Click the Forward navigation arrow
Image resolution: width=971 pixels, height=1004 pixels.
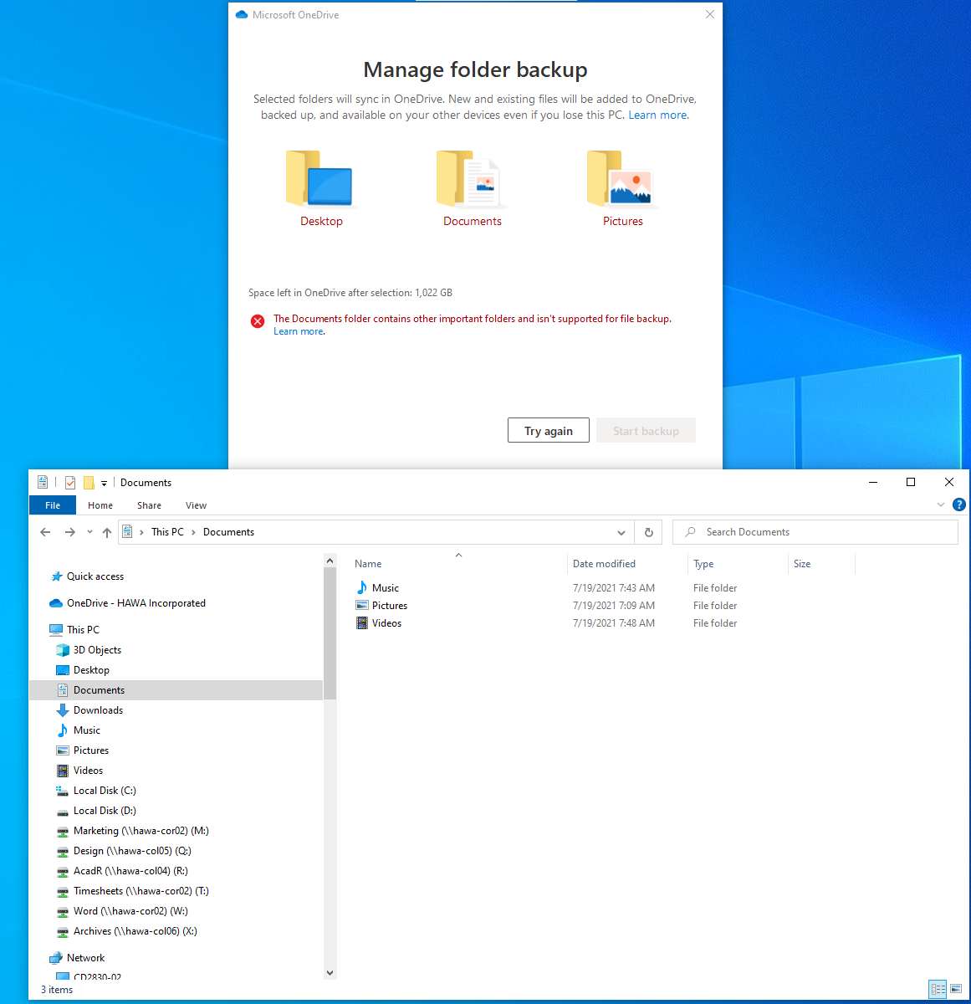tap(70, 532)
